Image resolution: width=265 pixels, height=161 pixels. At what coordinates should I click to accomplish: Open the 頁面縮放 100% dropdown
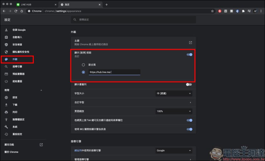(x=174, y=111)
